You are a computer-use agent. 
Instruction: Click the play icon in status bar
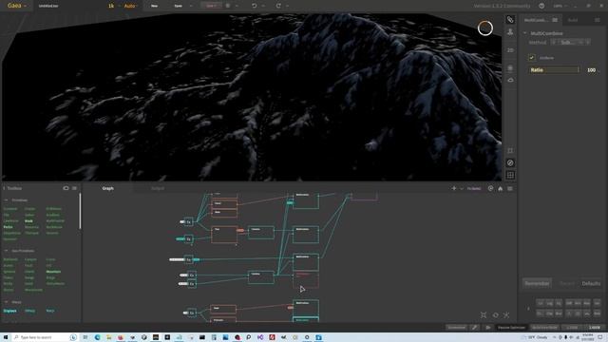[x=488, y=327]
